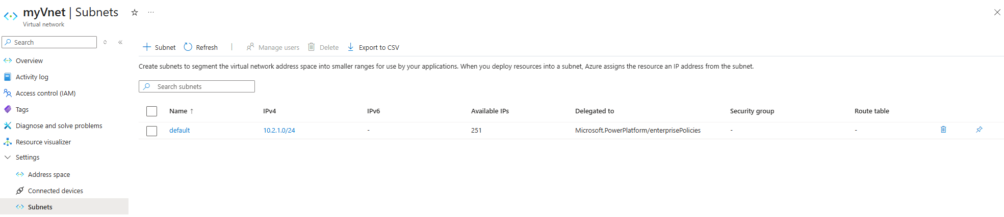This screenshot has height=217, width=1004.
Task: Toggle expand/collapse arrows next to sidebar search
Action: (x=105, y=42)
